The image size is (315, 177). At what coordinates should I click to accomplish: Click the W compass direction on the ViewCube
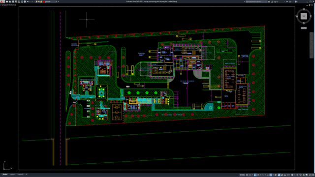[297, 16]
